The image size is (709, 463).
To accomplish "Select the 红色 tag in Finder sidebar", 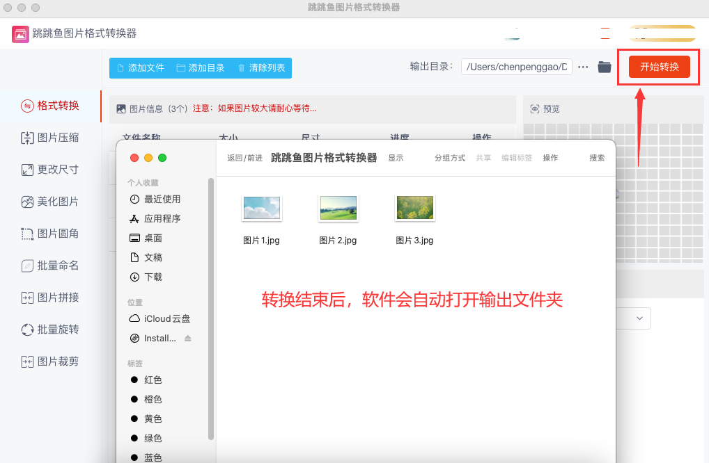I will [x=146, y=380].
